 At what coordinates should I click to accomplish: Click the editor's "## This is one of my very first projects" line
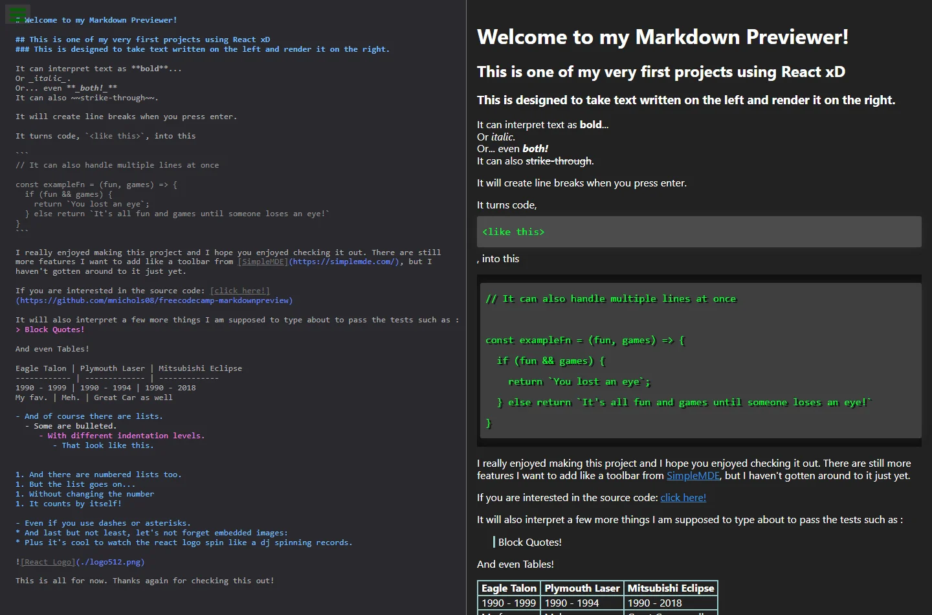(143, 40)
